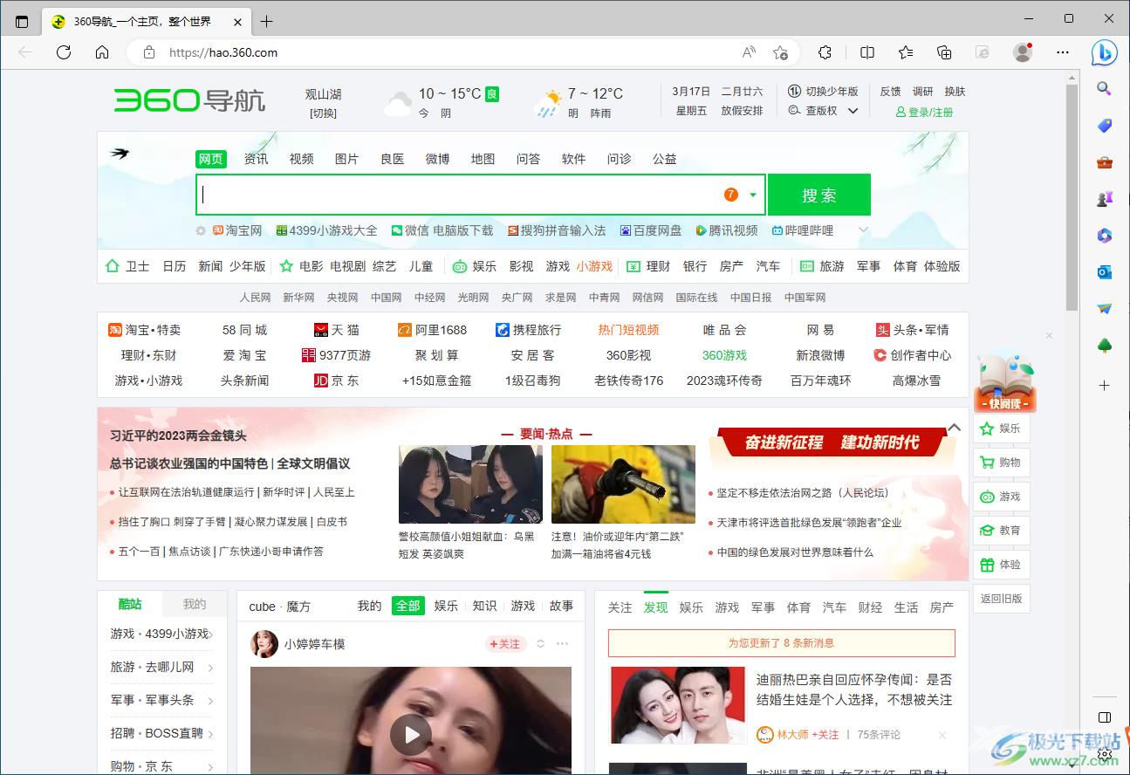Open the sidebar green tree icon
Image resolution: width=1130 pixels, height=775 pixels.
click(x=1105, y=346)
